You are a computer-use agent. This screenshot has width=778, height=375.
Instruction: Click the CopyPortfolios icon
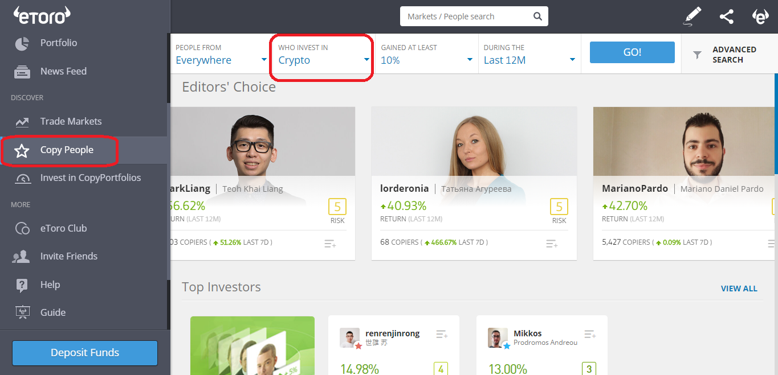(22, 178)
